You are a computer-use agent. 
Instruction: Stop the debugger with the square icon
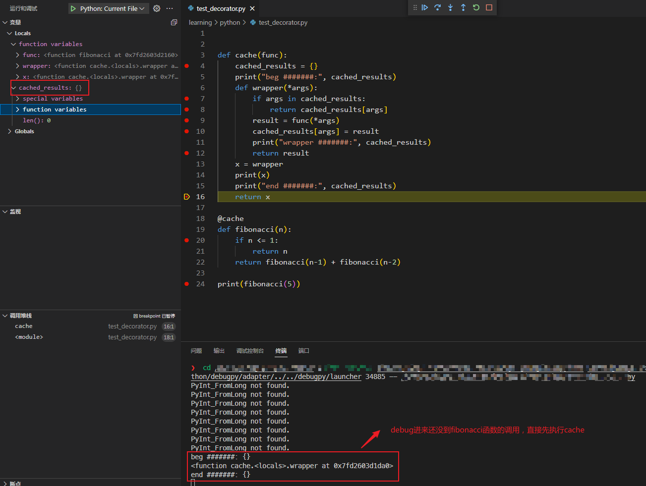489,7
